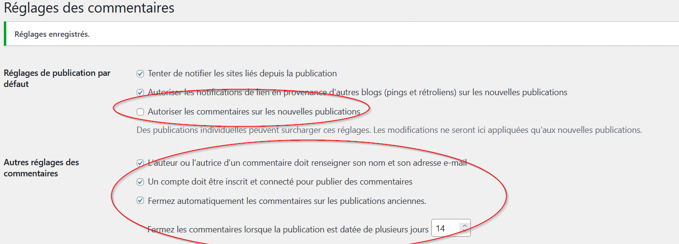679x244 pixels.
Task: Uncheck 'Fermez automatiquement les commentaires' checkbox
Action: pos(141,201)
